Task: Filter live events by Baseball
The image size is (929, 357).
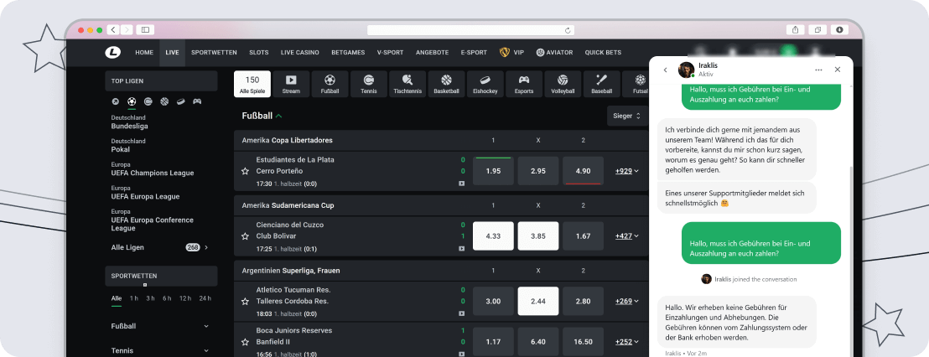Action: [x=601, y=84]
